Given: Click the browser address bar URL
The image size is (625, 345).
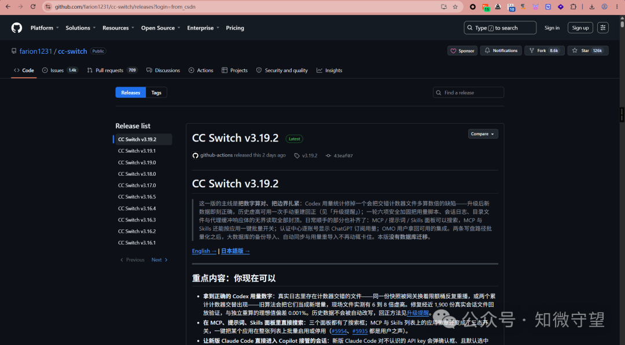Looking at the screenshot, I should click(x=125, y=7).
